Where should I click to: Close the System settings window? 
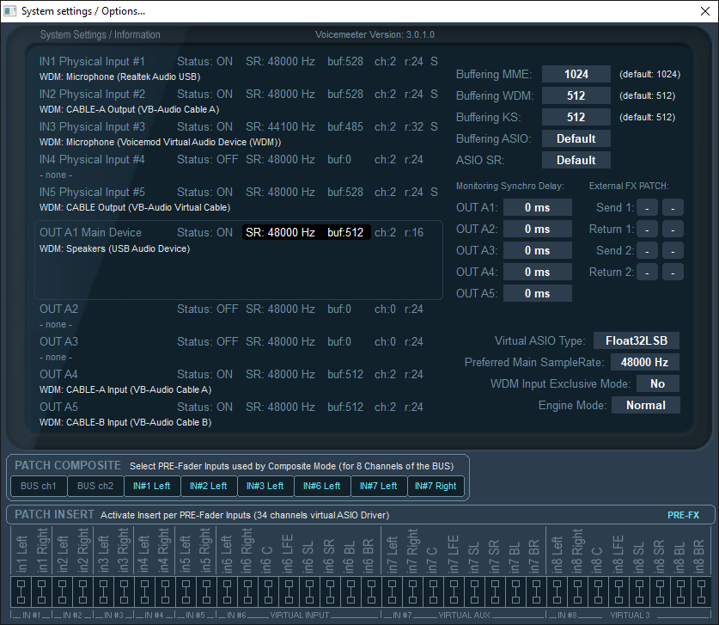pyautogui.click(x=705, y=11)
